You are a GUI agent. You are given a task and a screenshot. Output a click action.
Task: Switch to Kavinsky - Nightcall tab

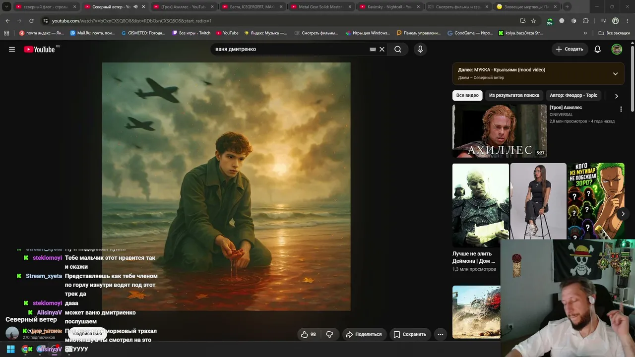(x=389, y=7)
